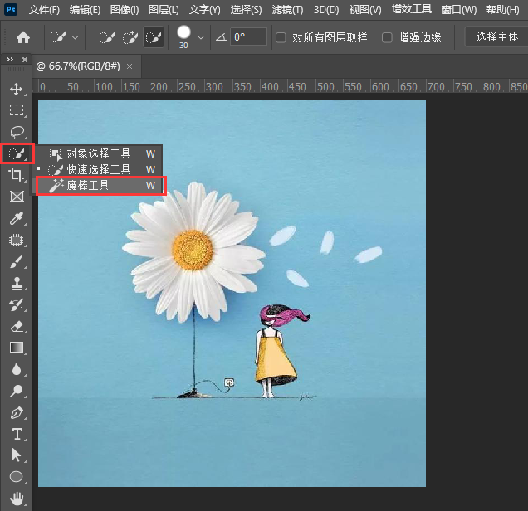Open the brush size picker dropdown
Image resolution: width=528 pixels, height=511 pixels.
click(200, 37)
